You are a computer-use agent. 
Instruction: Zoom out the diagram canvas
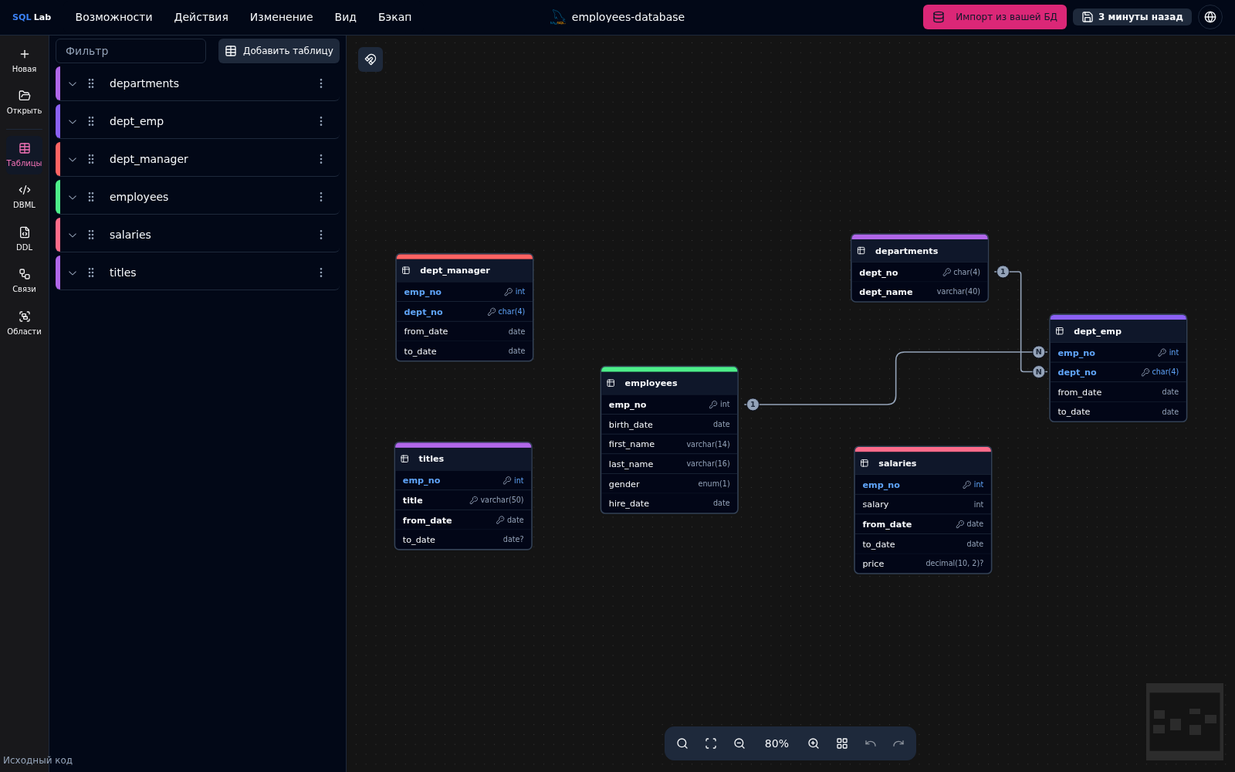click(739, 743)
